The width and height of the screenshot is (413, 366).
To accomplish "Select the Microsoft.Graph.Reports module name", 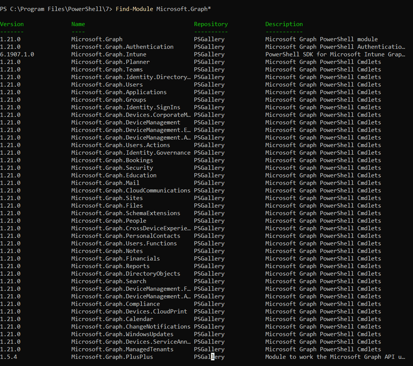I will 110,266.
